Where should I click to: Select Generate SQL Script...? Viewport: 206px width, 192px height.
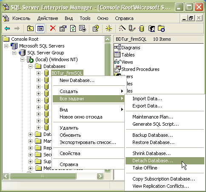[x=165, y=124]
